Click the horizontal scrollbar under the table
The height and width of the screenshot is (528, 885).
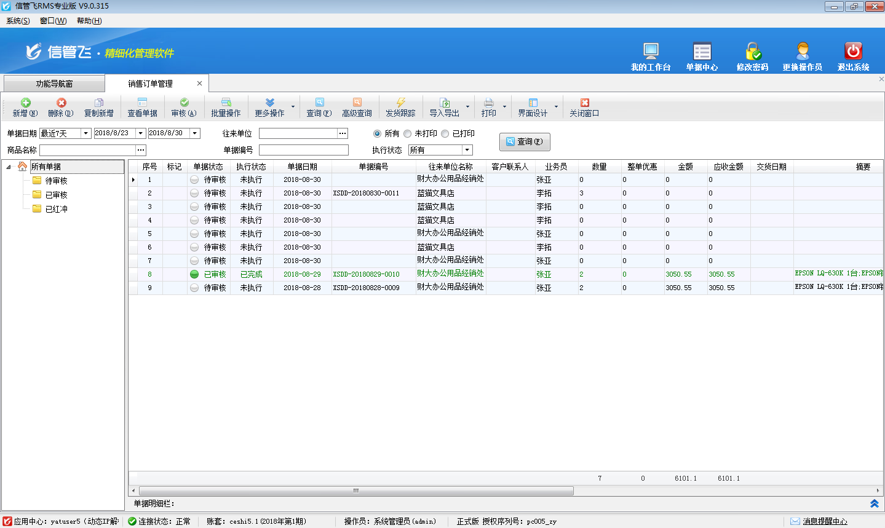356,491
